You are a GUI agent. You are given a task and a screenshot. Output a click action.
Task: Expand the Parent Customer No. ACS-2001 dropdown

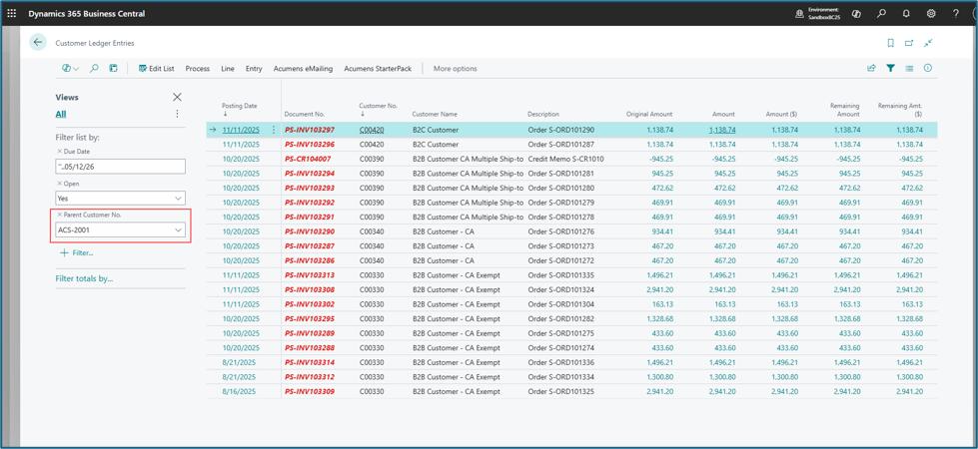click(179, 229)
